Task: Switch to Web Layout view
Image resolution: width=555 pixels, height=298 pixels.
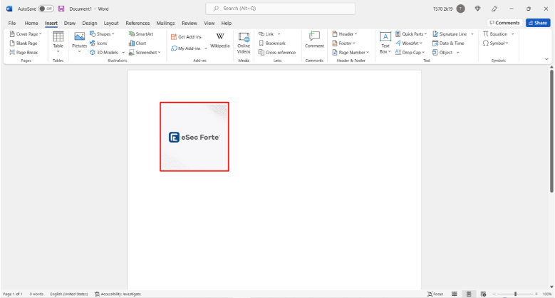Action: [x=483, y=294]
